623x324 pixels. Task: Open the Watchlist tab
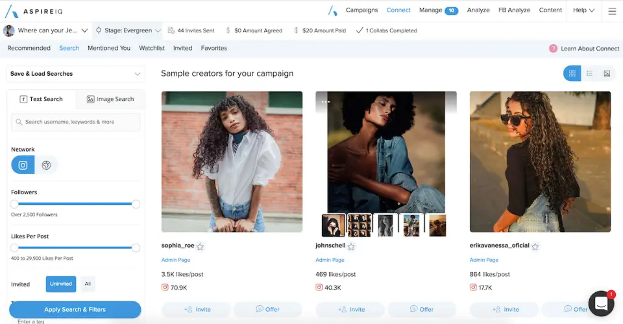(x=152, y=48)
